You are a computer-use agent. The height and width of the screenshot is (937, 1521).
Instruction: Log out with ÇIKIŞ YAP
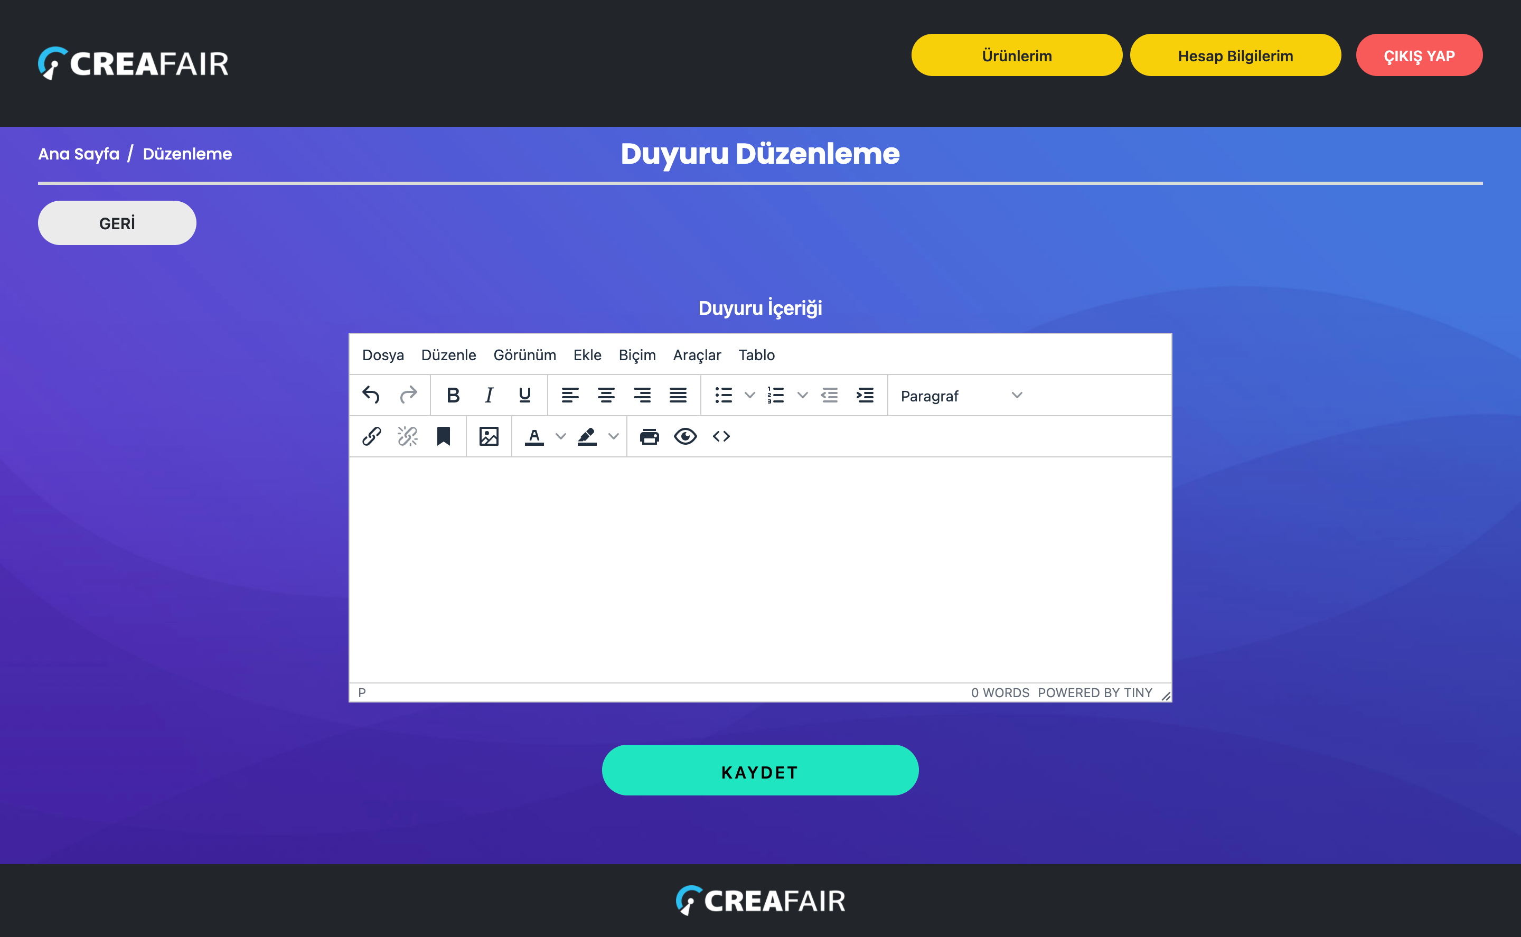[x=1420, y=55]
